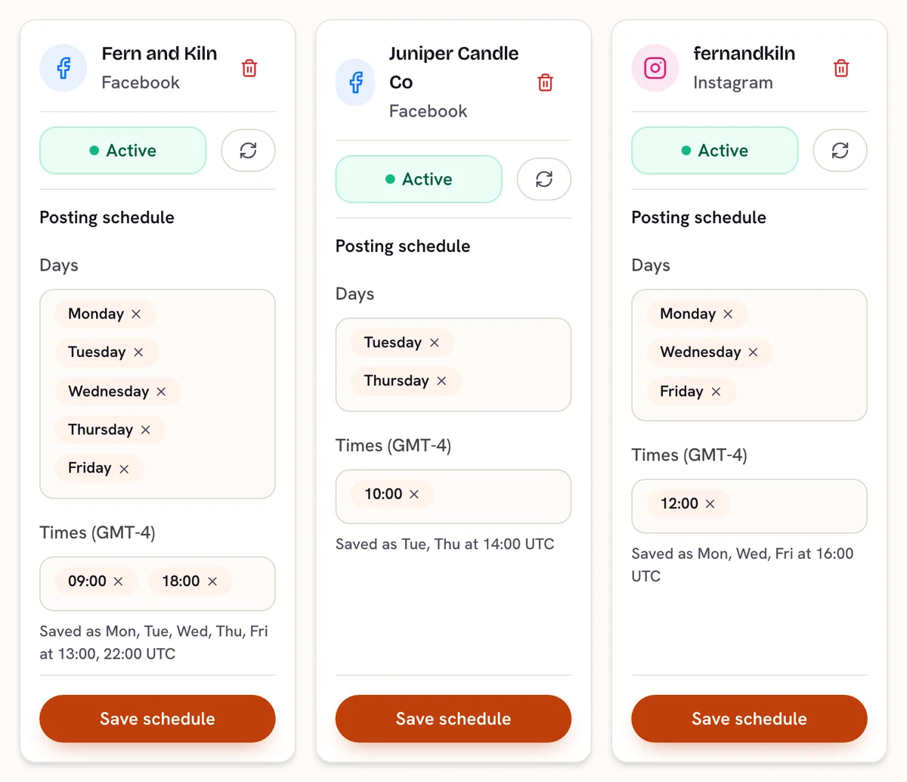Remove 12:00 time from the Instagram schedule
The width and height of the screenshot is (907, 782).
(x=710, y=504)
